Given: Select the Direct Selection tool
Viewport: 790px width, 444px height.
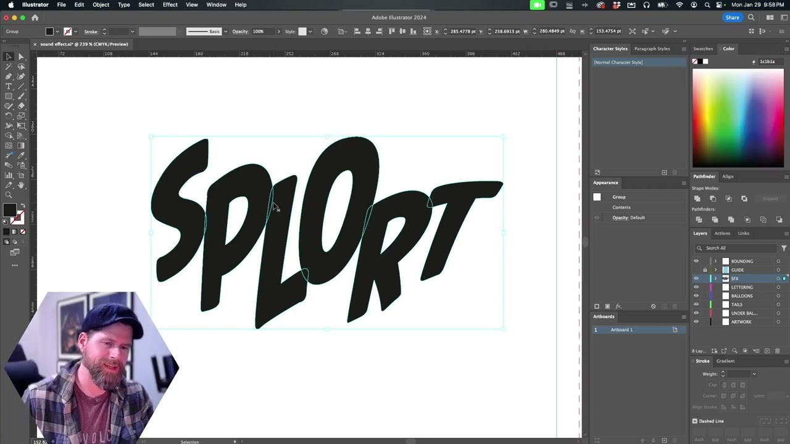Looking at the screenshot, I should 21,57.
